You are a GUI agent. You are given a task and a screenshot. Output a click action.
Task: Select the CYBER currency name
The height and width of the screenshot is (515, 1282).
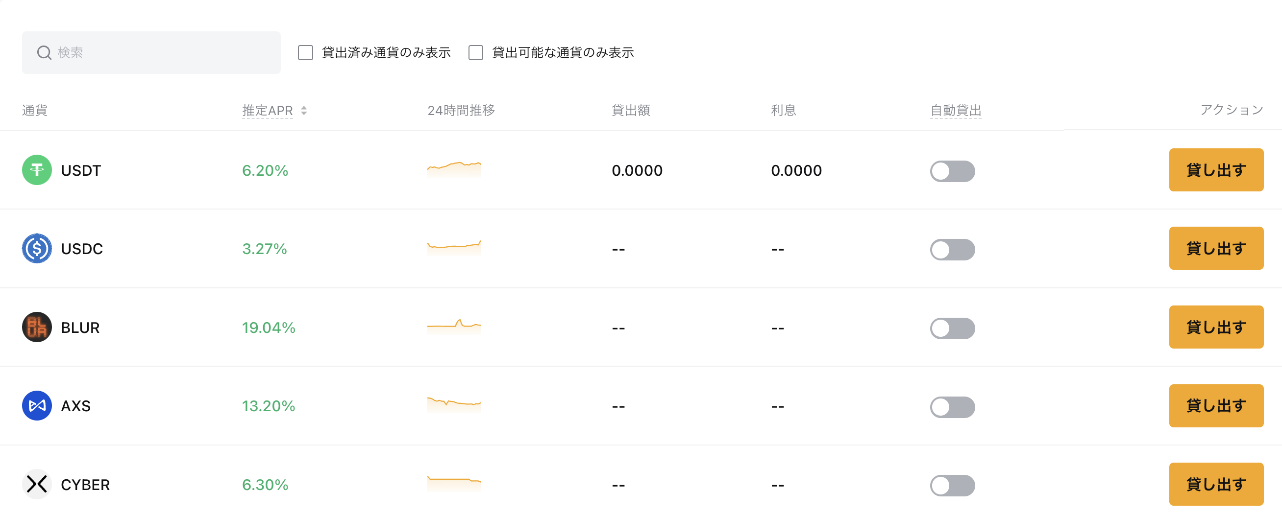(x=86, y=485)
